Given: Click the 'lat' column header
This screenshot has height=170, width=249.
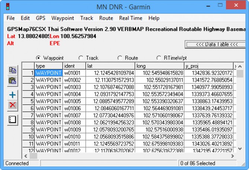Looking at the screenshot, I should point(111,66).
